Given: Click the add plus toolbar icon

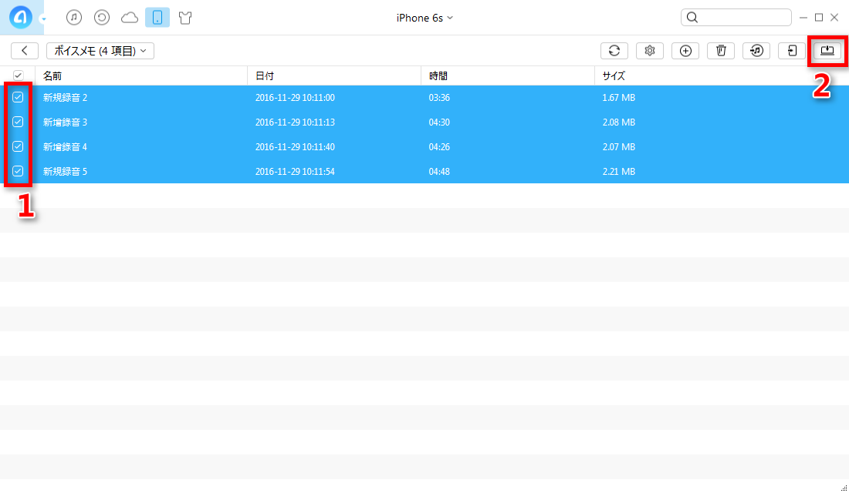Looking at the screenshot, I should pyautogui.click(x=685, y=50).
